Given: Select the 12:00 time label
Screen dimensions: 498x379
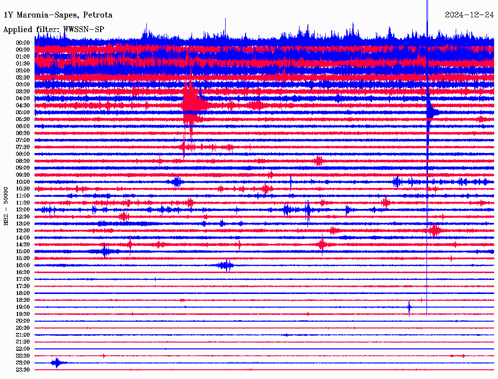Looking at the screenshot, I should coord(23,209).
